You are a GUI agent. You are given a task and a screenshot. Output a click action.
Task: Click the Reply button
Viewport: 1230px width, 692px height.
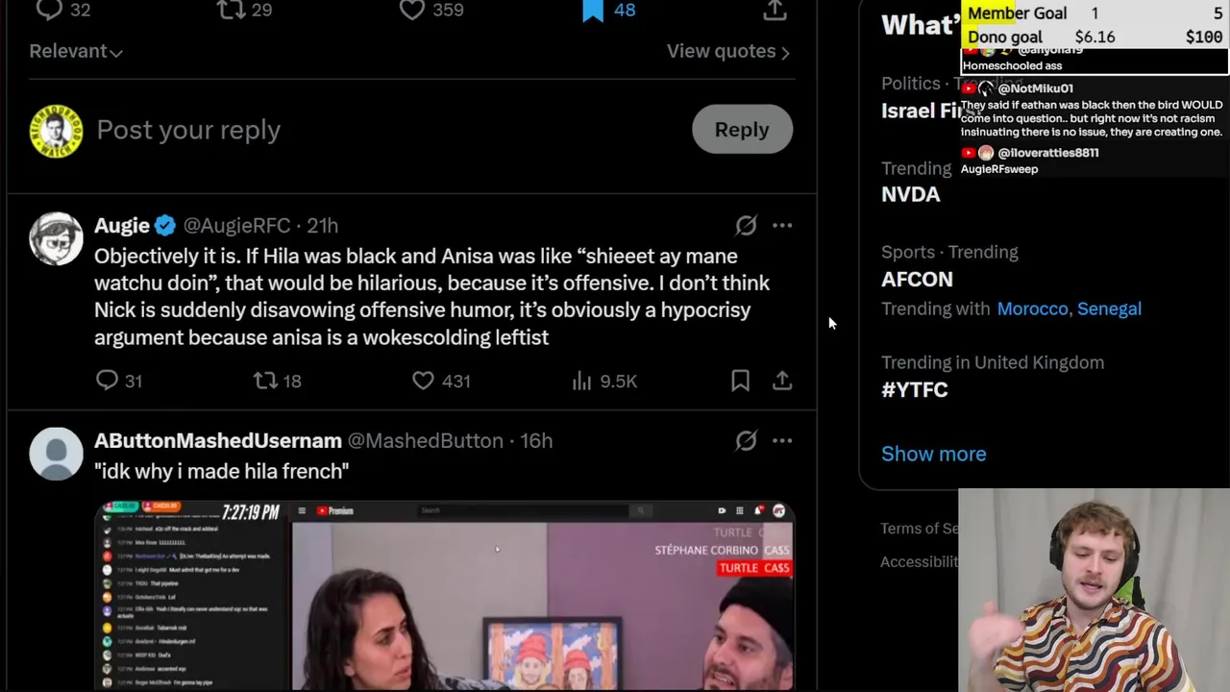point(742,130)
